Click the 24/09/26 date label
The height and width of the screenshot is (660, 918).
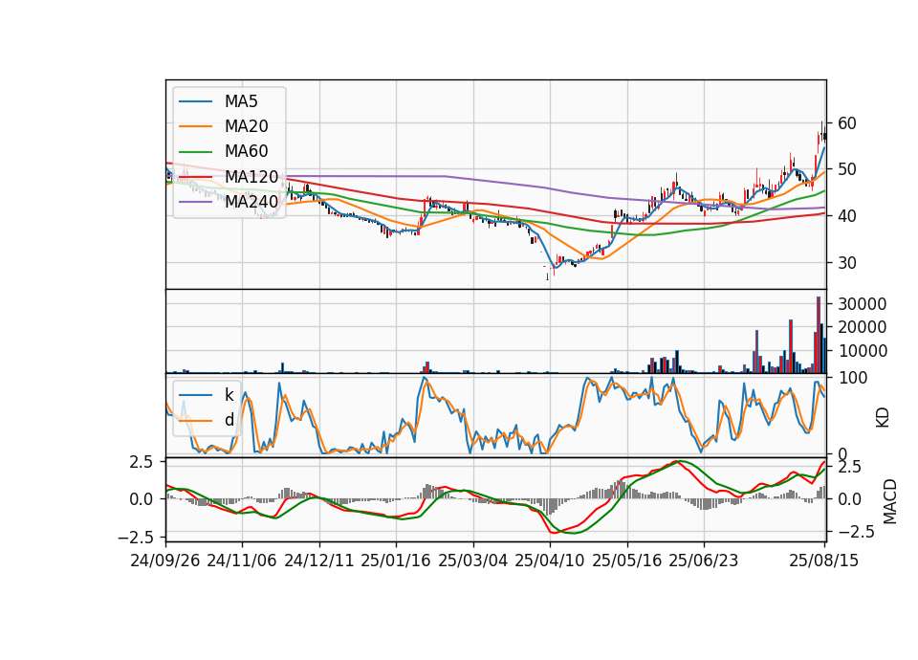(x=165, y=561)
